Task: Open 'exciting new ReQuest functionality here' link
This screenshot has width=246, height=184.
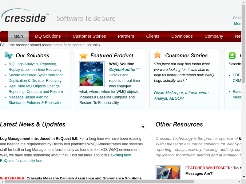Action: (121, 155)
